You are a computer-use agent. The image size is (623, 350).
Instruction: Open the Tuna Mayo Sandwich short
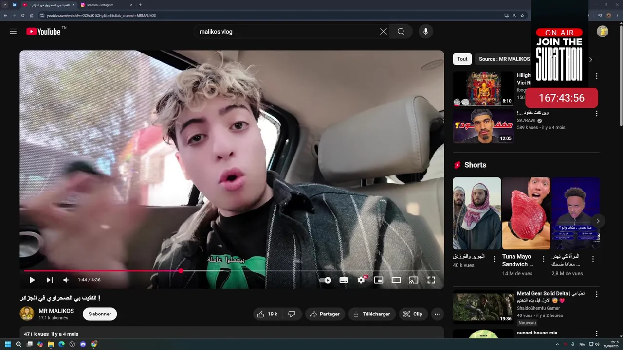pos(526,213)
